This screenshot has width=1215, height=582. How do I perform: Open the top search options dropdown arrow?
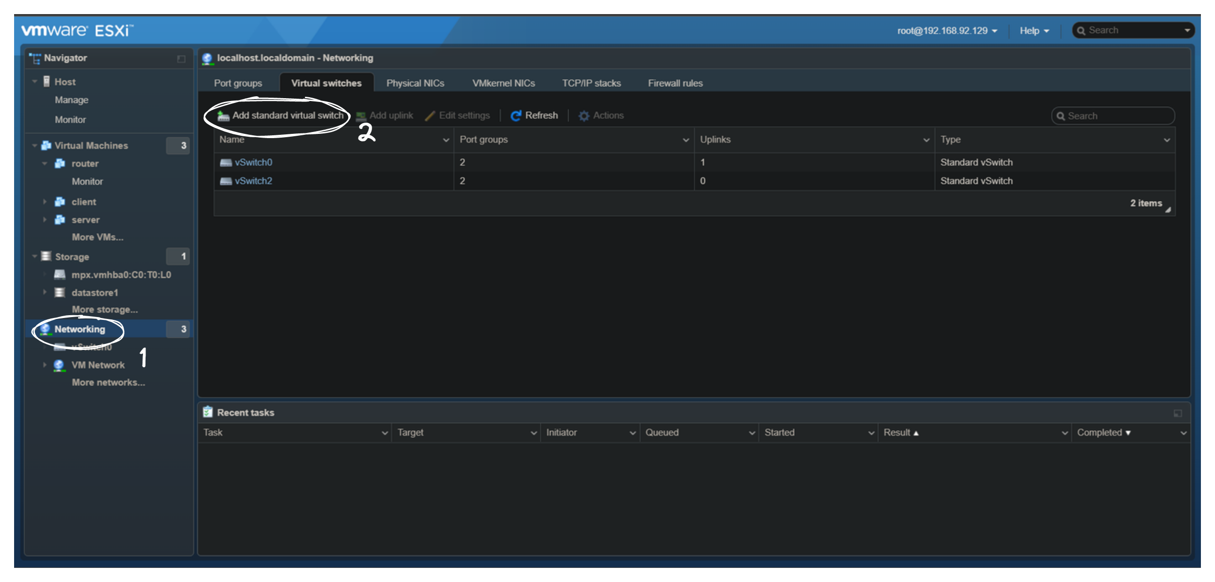pos(1187,31)
